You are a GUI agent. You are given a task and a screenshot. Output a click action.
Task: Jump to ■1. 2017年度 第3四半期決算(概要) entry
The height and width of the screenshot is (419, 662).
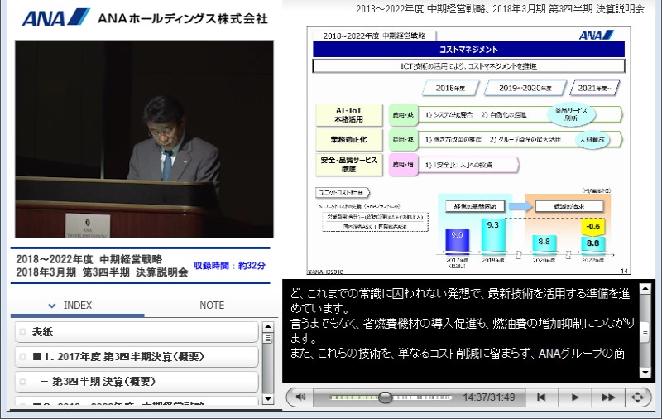(137, 357)
